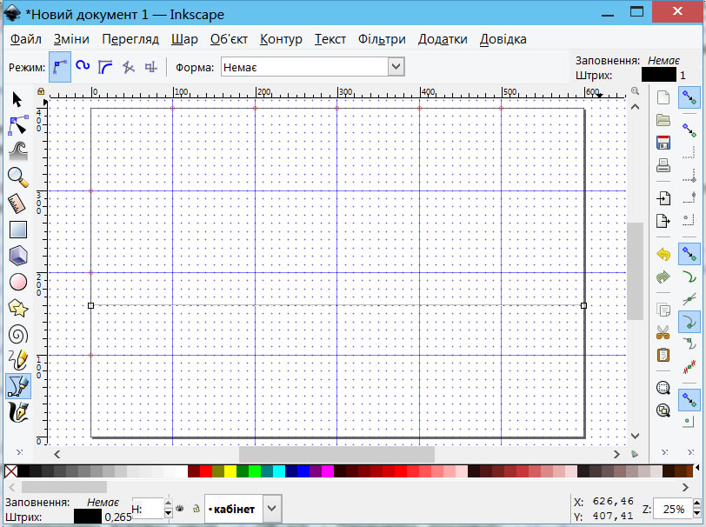Click the Save document floppy icon
706x527 pixels.
coord(663,143)
